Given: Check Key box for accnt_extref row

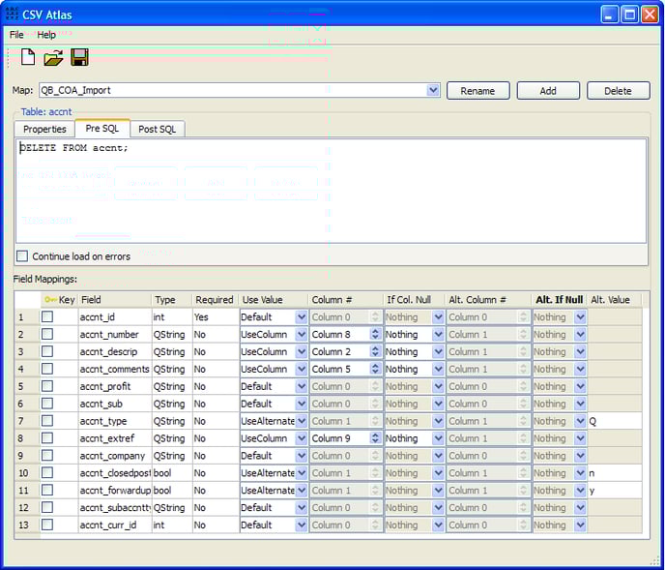Looking at the screenshot, I should (47, 438).
